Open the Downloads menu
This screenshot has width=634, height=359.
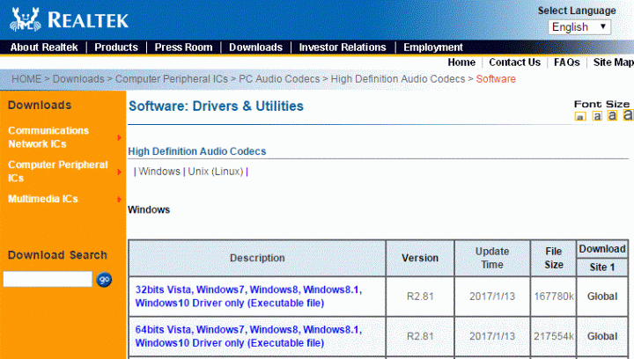click(x=256, y=48)
